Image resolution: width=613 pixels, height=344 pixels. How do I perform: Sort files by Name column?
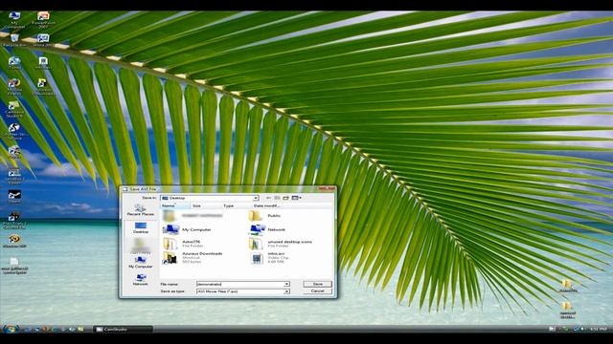pyautogui.click(x=174, y=205)
